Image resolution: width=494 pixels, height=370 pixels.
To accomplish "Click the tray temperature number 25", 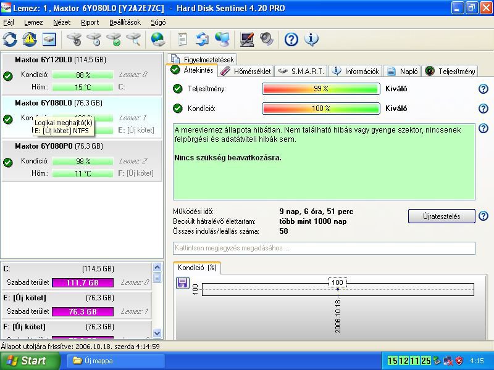I will tap(425, 361).
